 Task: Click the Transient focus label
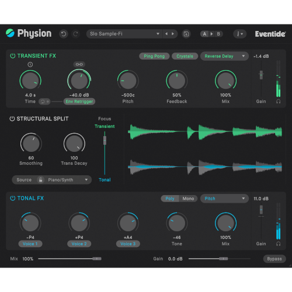click(x=105, y=126)
